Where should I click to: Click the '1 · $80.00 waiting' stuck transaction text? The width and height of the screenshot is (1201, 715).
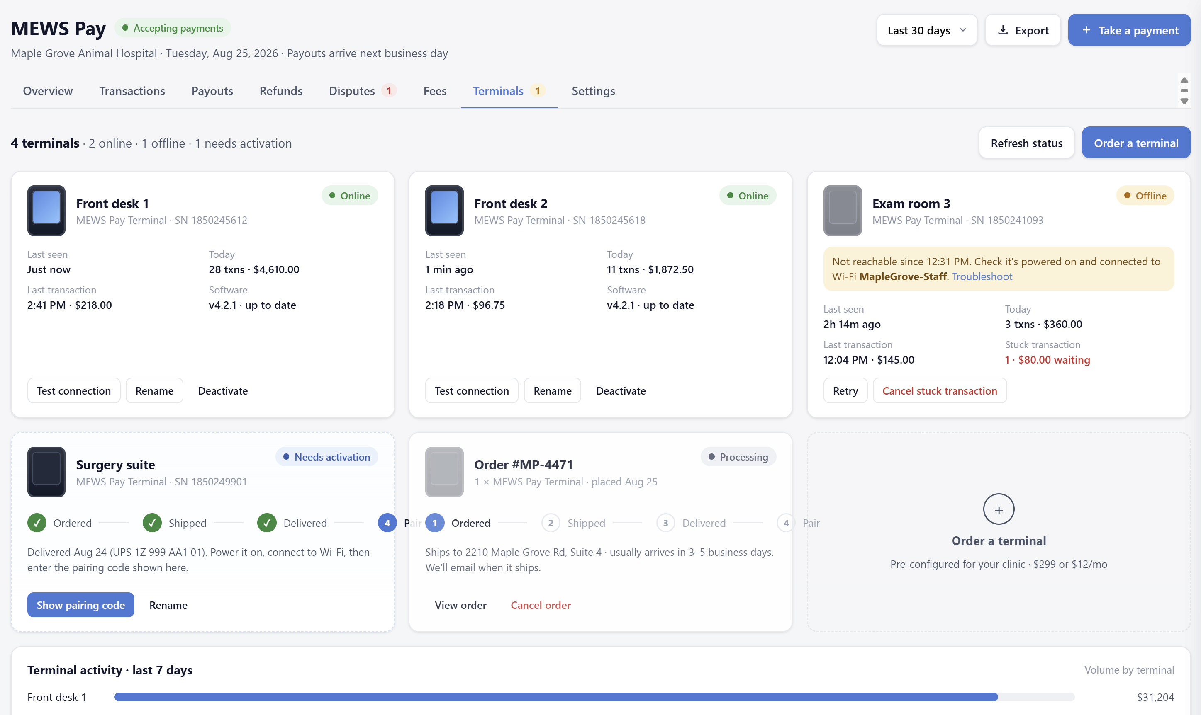tap(1047, 359)
